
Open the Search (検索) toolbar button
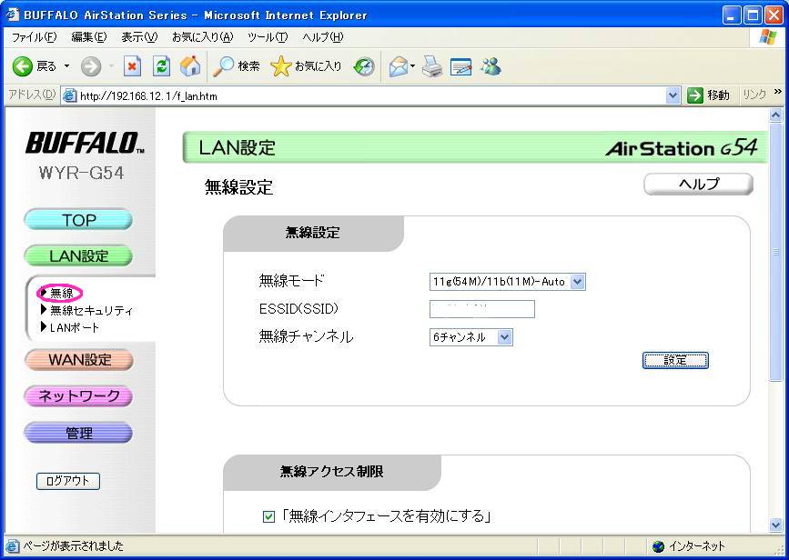click(x=237, y=66)
